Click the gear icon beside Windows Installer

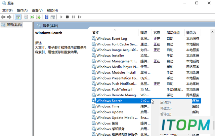pyautogui.click(x=94, y=55)
